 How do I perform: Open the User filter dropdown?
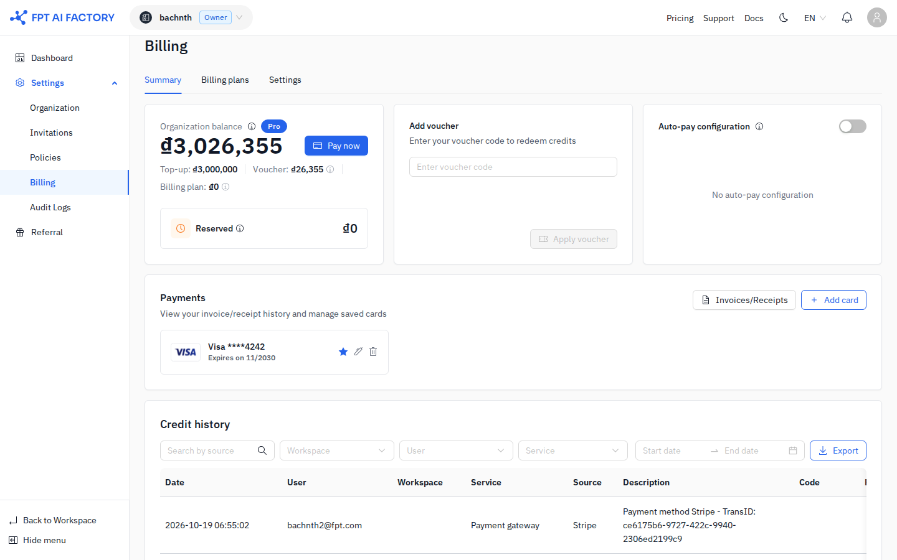click(x=456, y=450)
